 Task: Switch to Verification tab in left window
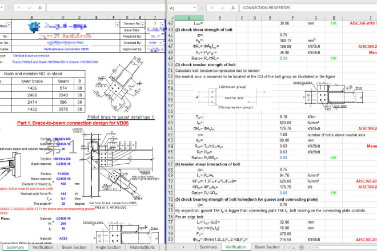tap(43, 248)
